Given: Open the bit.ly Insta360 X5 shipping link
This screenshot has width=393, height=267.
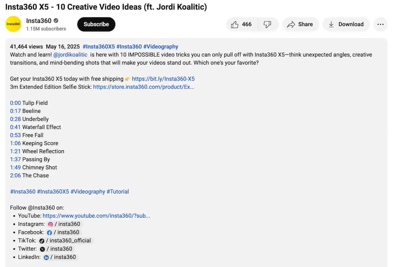Looking at the screenshot, I should pyautogui.click(x=163, y=79).
